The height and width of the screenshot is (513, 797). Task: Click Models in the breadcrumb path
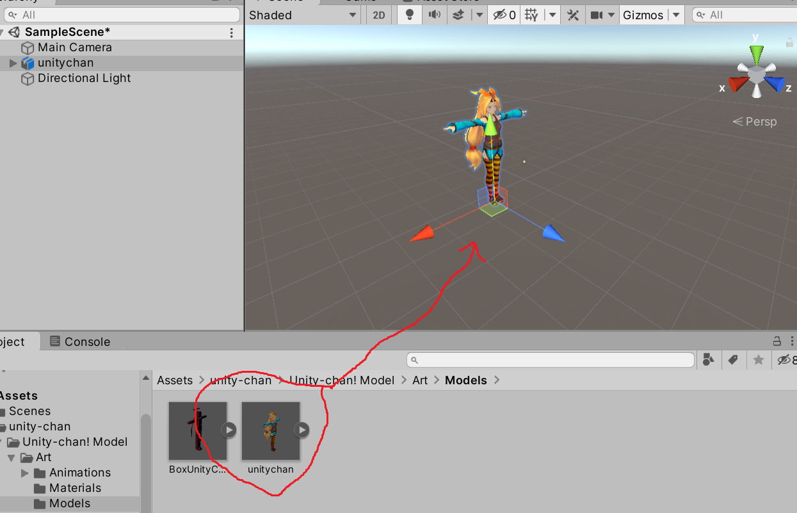point(466,380)
